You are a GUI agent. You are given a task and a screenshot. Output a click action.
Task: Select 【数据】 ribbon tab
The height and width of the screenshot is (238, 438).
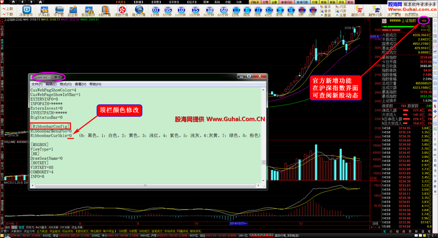click(x=138, y=2)
